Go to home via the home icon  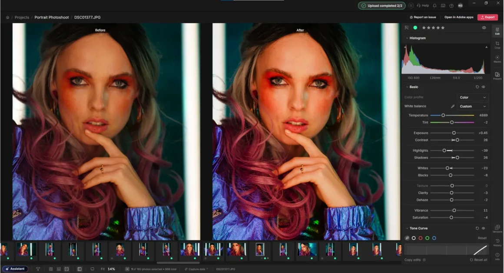(x=7, y=17)
